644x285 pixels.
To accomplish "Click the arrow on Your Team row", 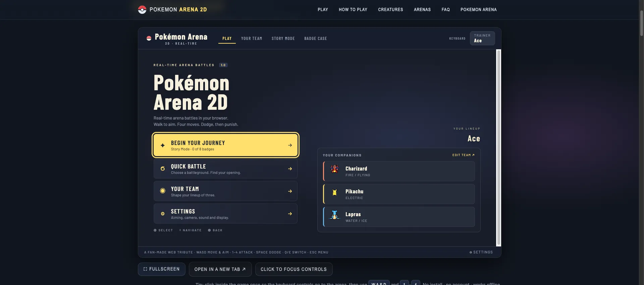I will [290, 191].
